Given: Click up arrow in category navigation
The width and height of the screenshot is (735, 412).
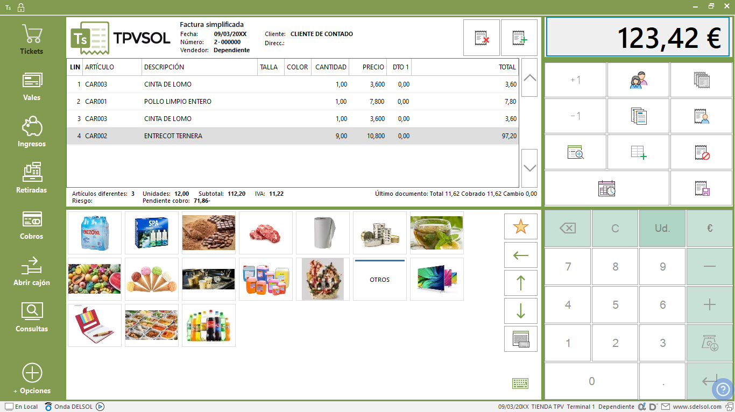Looking at the screenshot, I should point(521,283).
